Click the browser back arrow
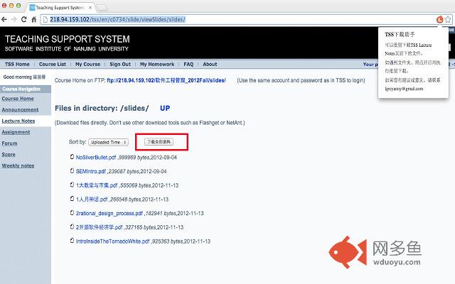This screenshot has width=455, height=284. [4, 19]
